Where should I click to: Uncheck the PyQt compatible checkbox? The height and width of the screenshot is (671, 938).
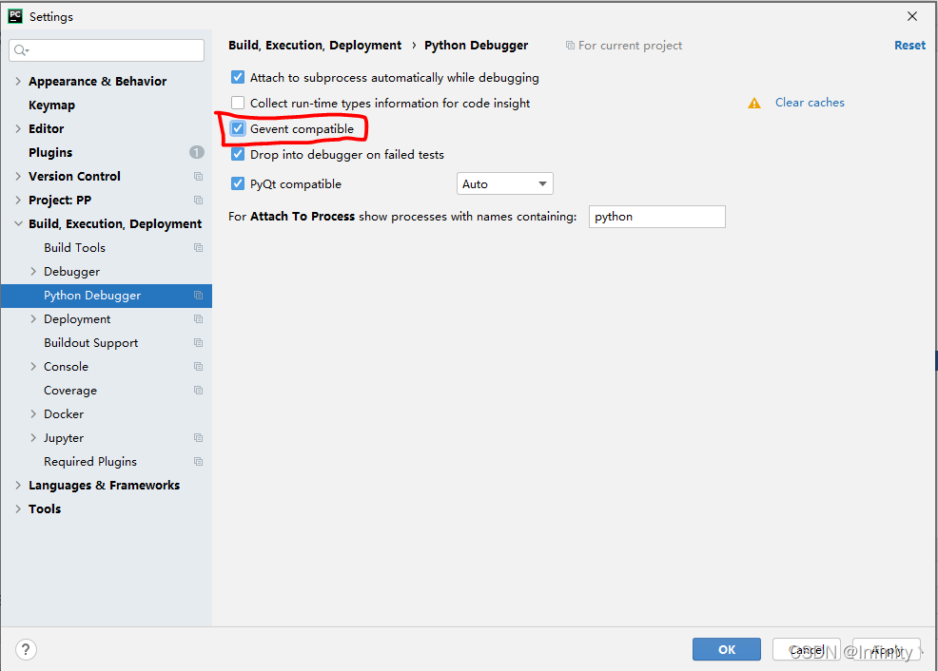tap(238, 183)
